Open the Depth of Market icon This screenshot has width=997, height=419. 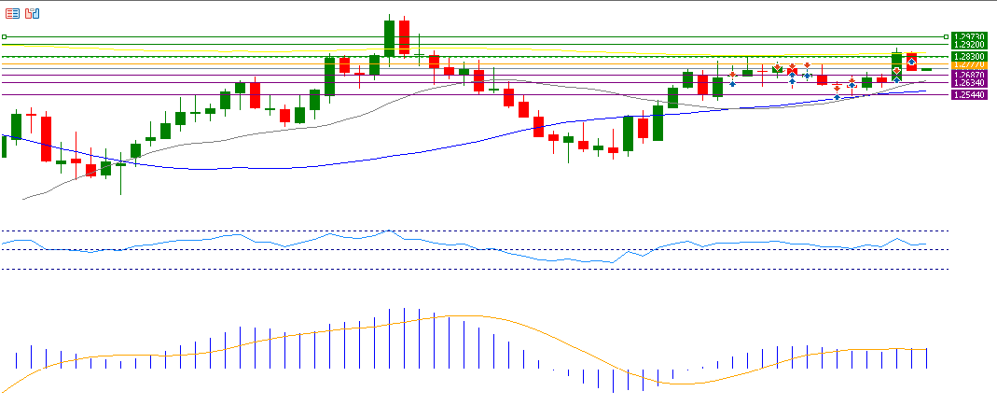pyautogui.click(x=33, y=14)
